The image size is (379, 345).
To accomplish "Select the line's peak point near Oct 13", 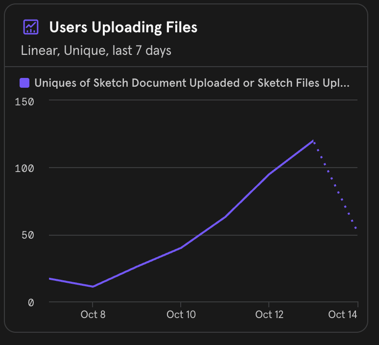I will pyautogui.click(x=313, y=141).
